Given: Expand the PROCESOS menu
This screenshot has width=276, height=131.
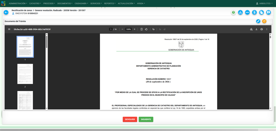Looking at the screenshot, I should (x=49, y=3).
